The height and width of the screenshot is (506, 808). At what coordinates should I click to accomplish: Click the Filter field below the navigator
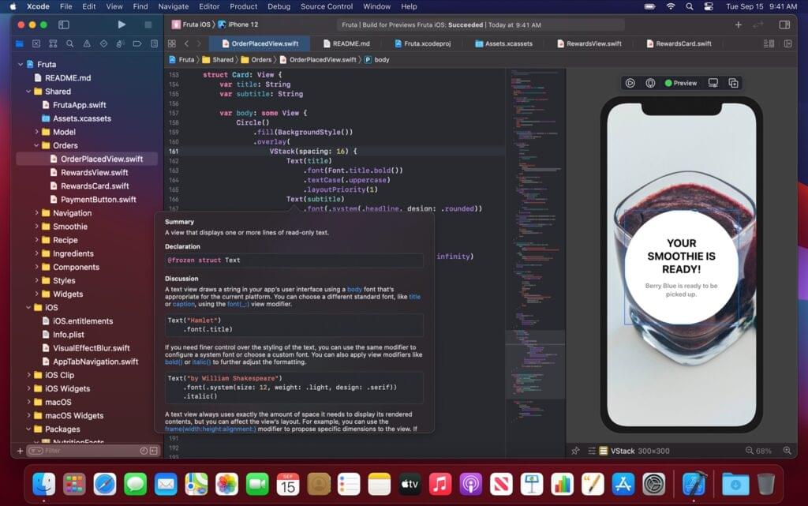click(87, 450)
